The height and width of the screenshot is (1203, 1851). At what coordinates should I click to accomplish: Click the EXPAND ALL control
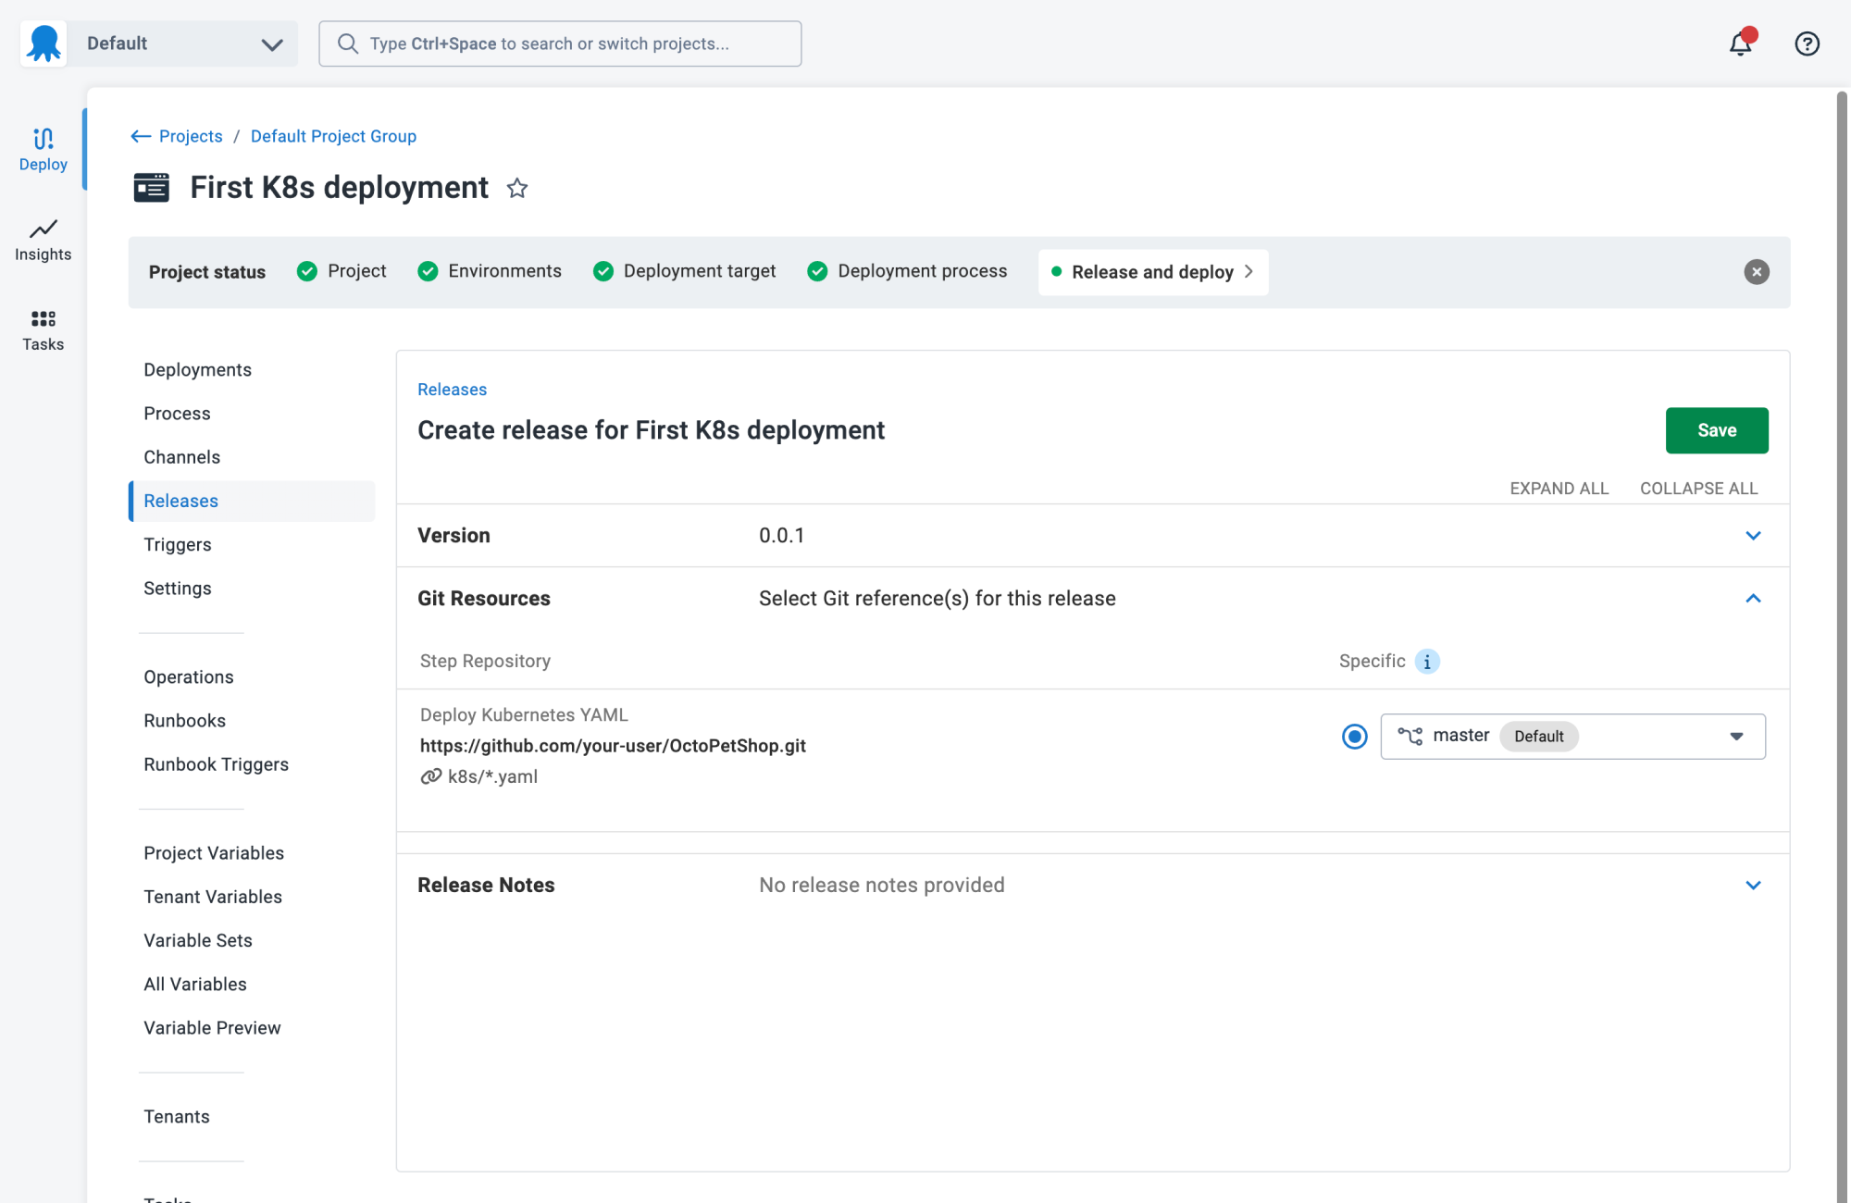1559,489
